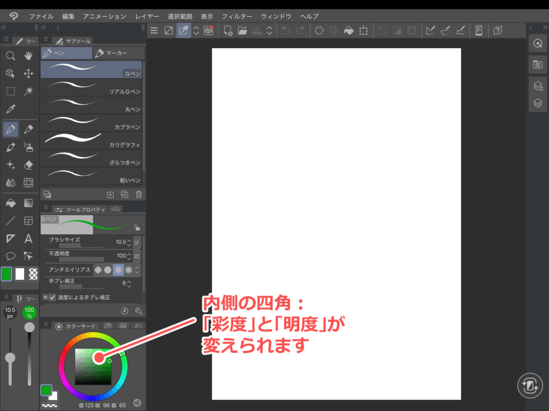Pick the Eyedropper tool
Viewport: 549px width, 411px height.
click(x=10, y=109)
